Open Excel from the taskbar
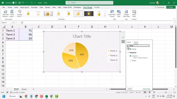Image resolution: width=177 pixels, height=99 pixels. (x=46, y=96)
